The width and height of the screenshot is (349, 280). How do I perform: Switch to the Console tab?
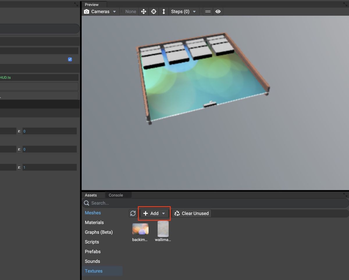(116, 195)
